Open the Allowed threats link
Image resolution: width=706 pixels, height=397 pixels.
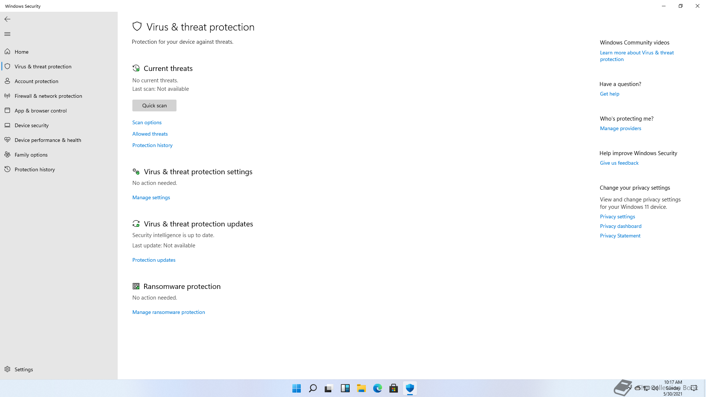[x=150, y=134]
